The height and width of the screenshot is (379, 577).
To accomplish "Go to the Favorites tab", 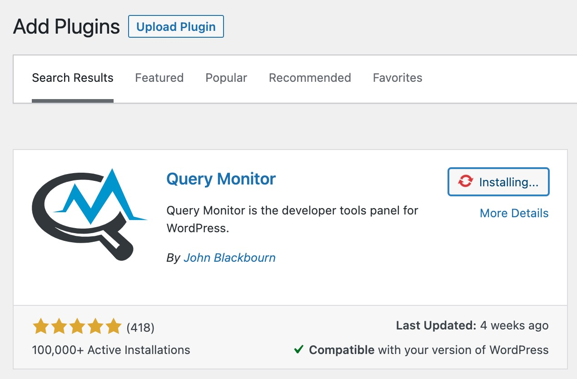I will (398, 78).
